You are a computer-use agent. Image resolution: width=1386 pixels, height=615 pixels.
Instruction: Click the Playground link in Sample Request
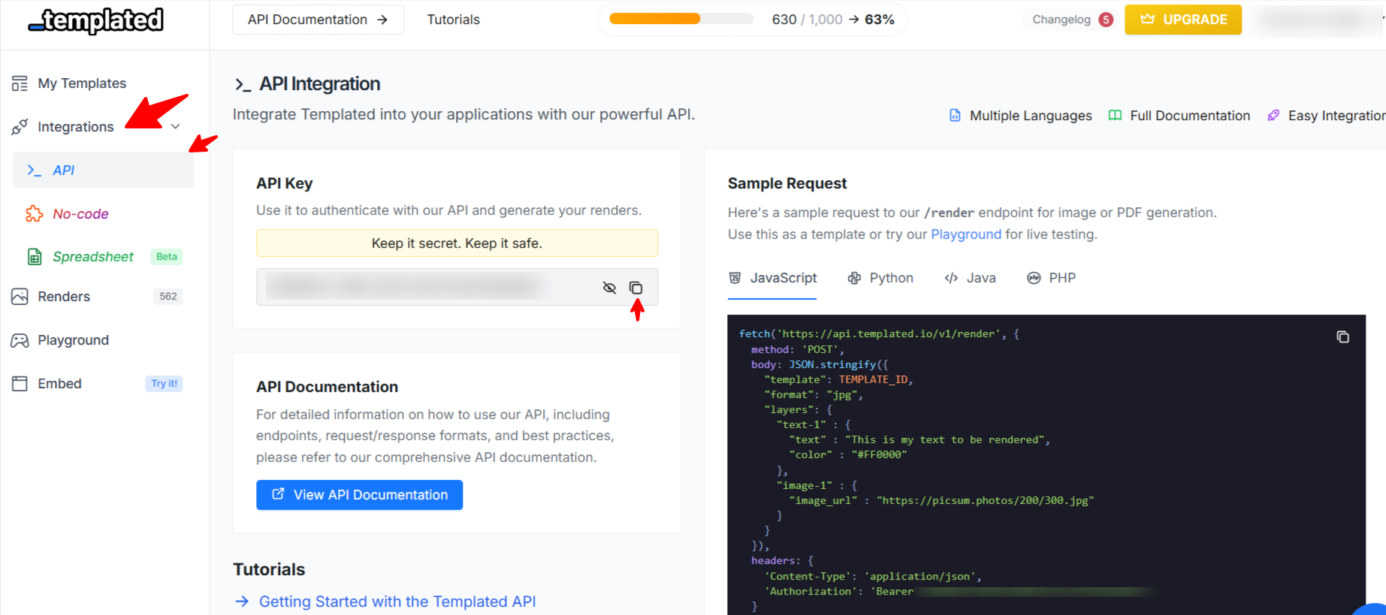point(965,234)
